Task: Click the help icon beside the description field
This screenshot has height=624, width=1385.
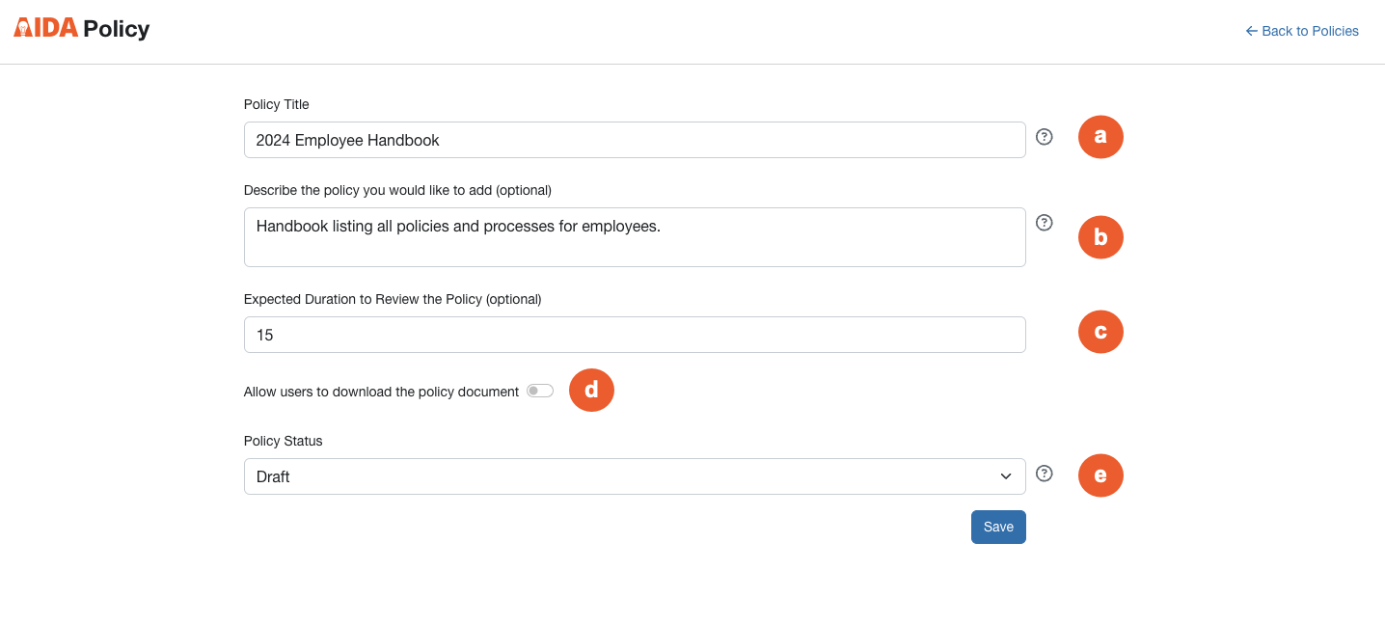Action: (x=1044, y=222)
